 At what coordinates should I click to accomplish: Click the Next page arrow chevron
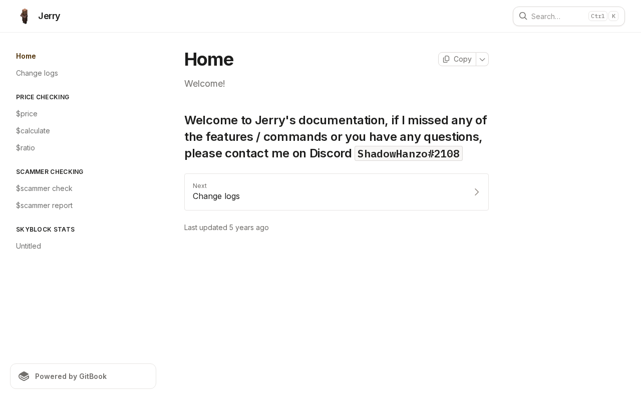[477, 192]
